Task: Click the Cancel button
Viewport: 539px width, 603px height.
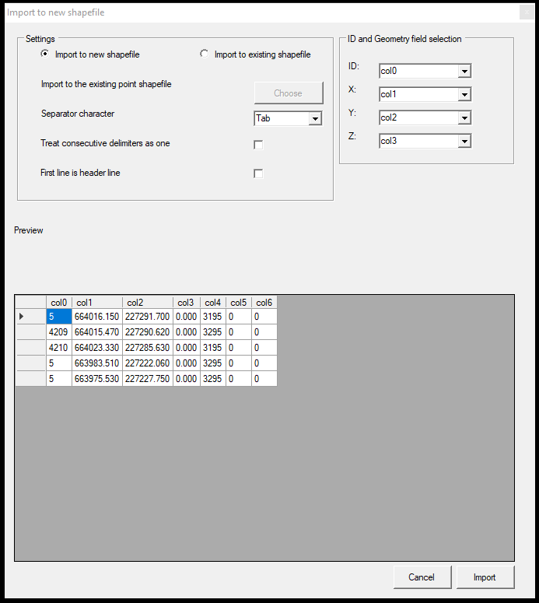Action: point(422,577)
